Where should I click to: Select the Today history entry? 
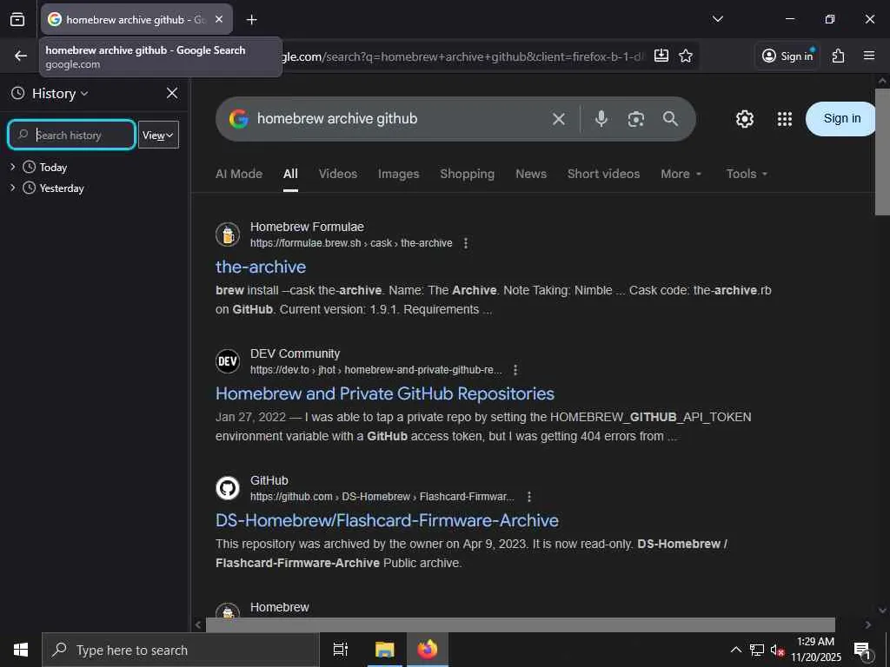(x=53, y=168)
